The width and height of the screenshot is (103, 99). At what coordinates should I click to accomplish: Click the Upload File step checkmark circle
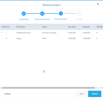pyautogui.click(x=24, y=13)
